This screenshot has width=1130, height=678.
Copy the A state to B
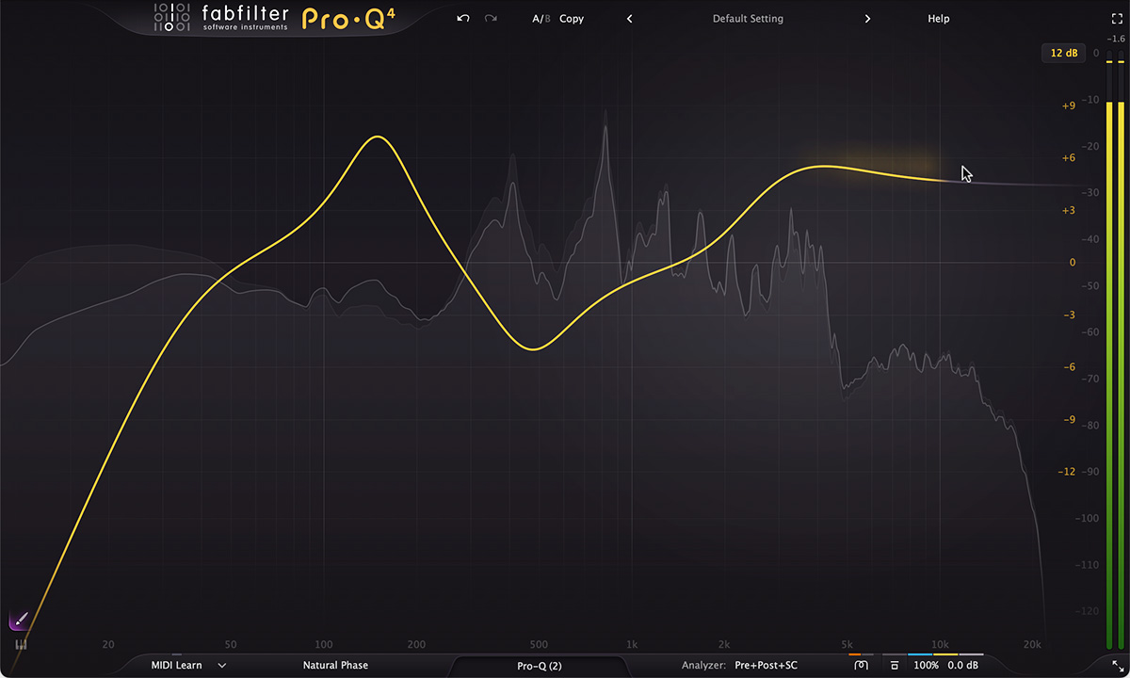coord(572,19)
